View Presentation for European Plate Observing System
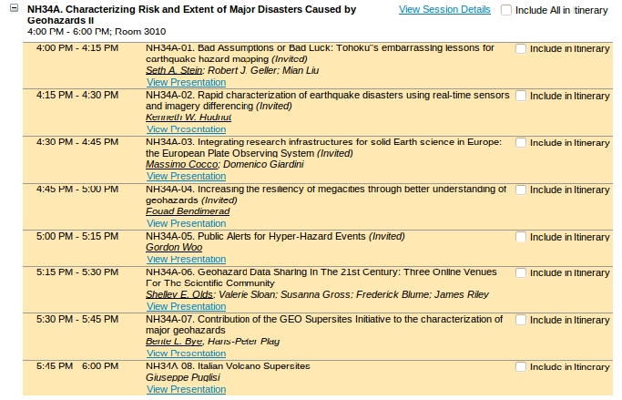This screenshot has width=622, height=400. (x=186, y=177)
